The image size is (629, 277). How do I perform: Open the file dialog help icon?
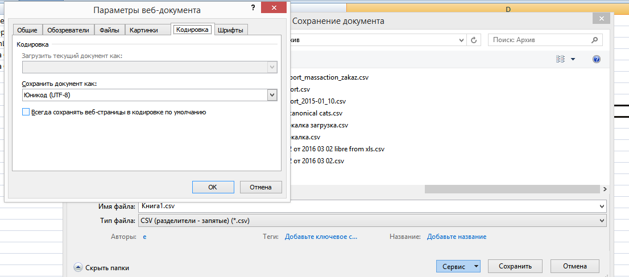[x=597, y=59]
